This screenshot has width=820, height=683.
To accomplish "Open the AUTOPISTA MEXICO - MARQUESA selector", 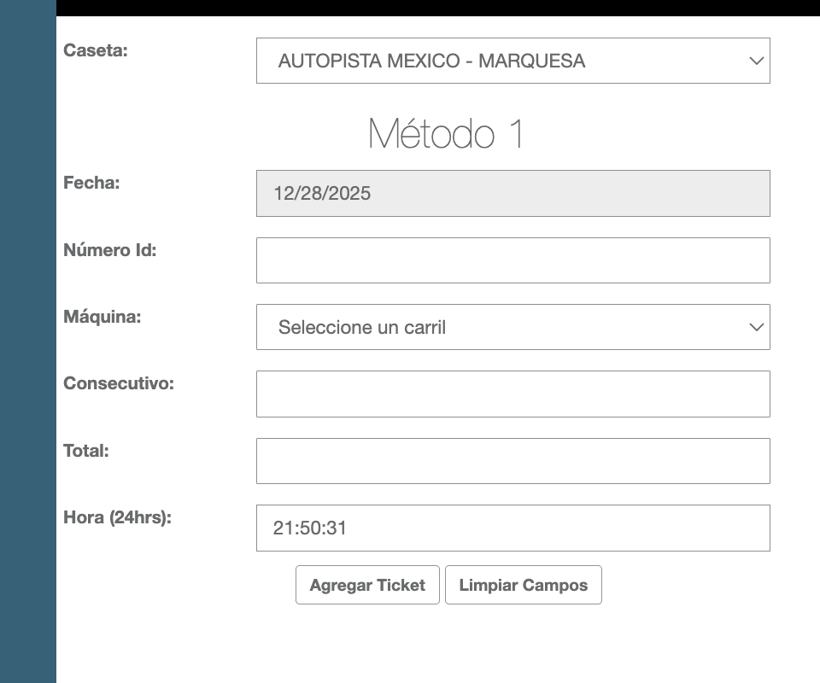I will click(x=512, y=61).
